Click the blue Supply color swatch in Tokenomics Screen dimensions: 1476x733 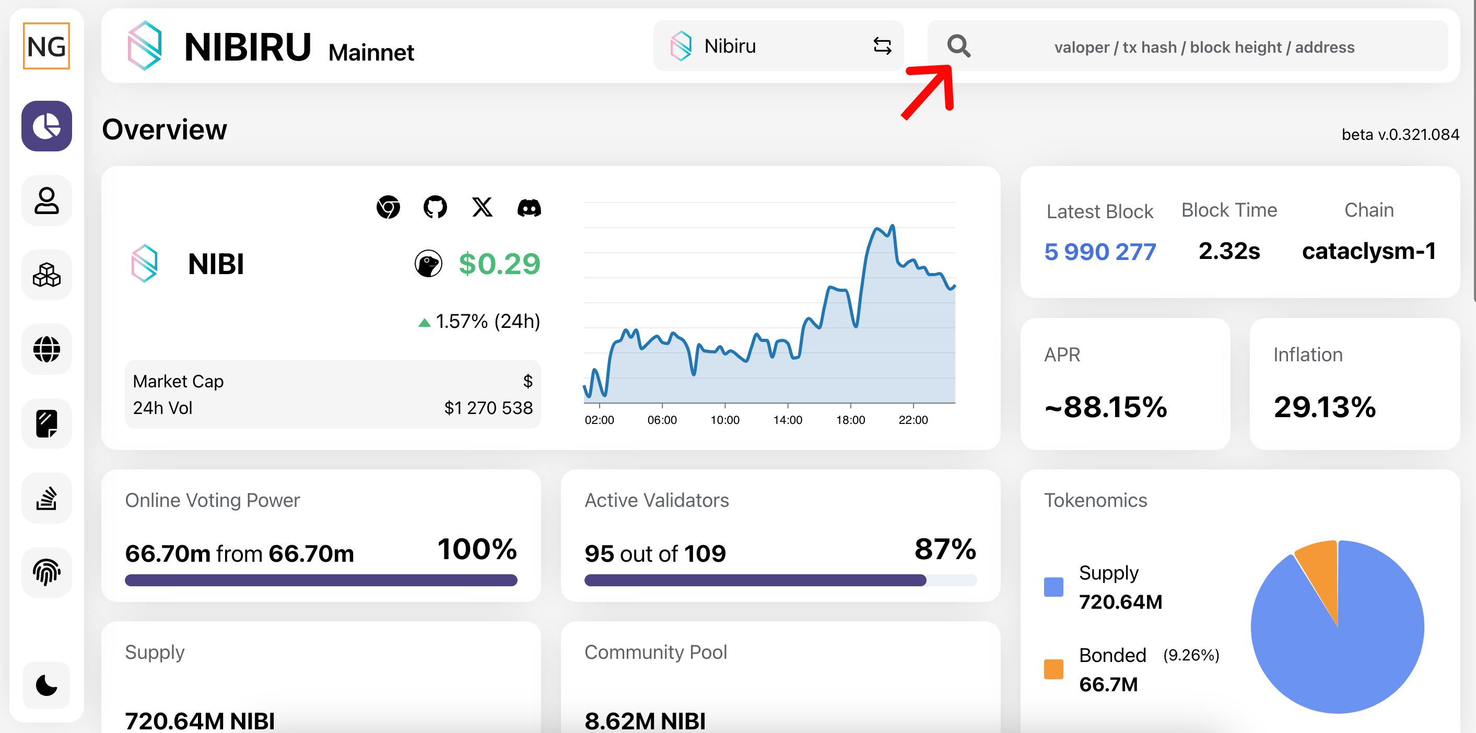coord(1053,587)
